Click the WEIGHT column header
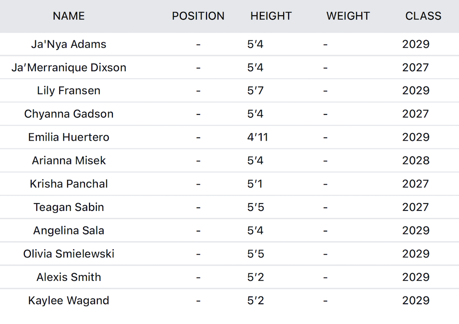 tap(348, 16)
